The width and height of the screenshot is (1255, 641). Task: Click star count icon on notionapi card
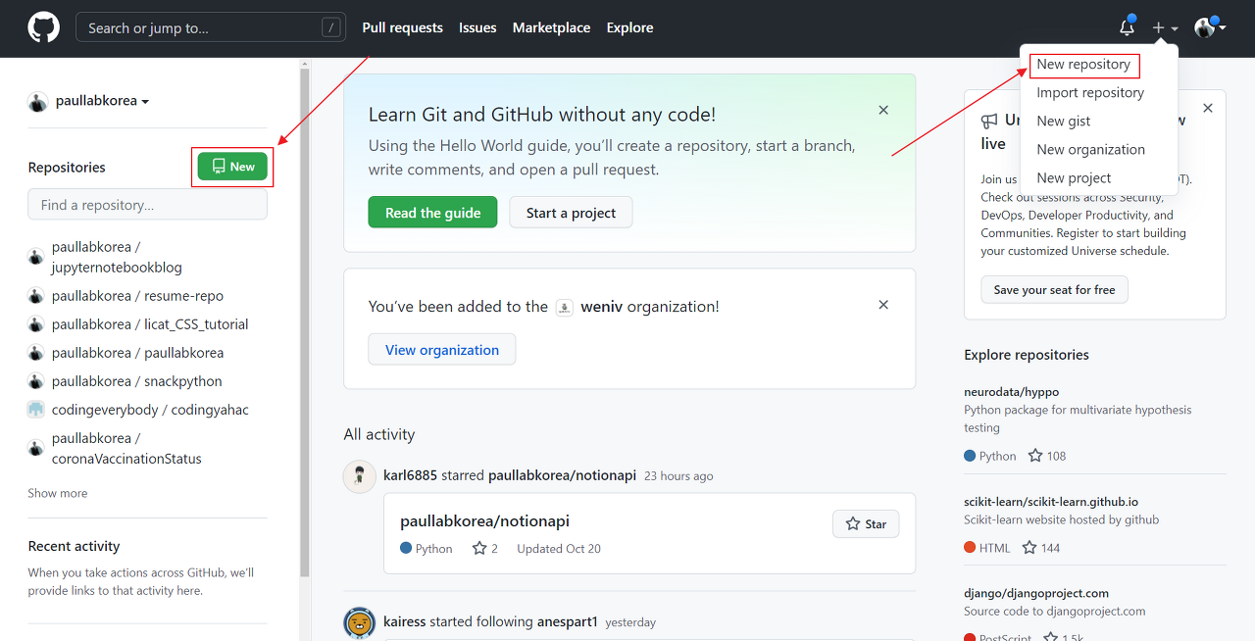coord(479,549)
